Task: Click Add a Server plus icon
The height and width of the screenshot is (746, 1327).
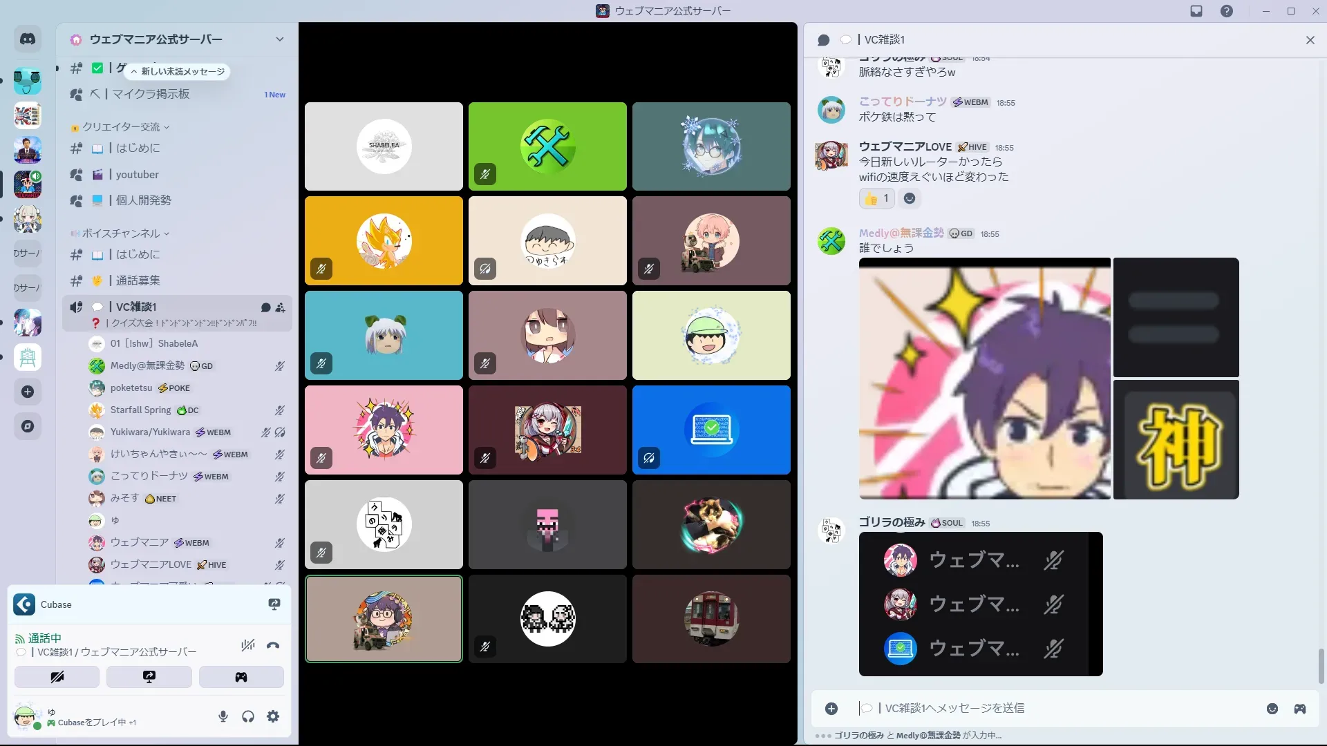Action: [x=28, y=392]
